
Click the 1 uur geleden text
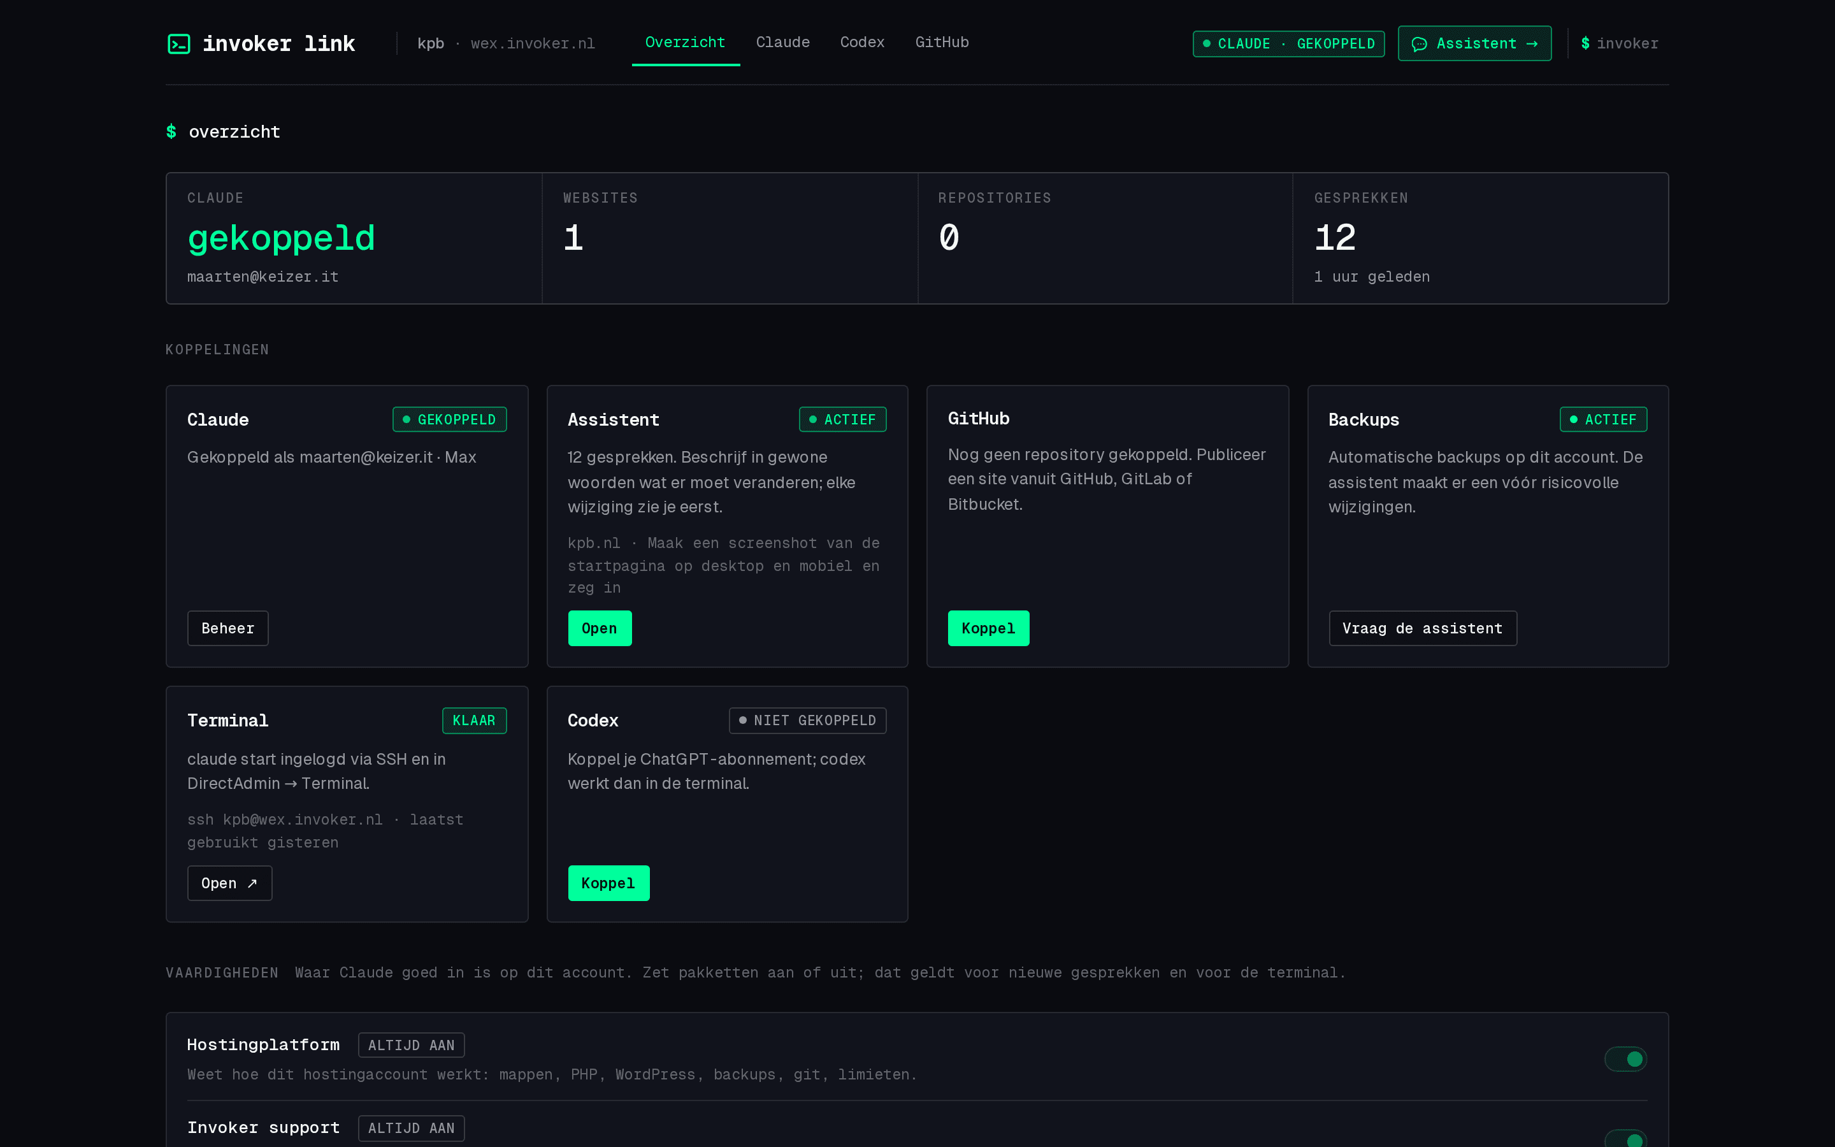(1372, 277)
